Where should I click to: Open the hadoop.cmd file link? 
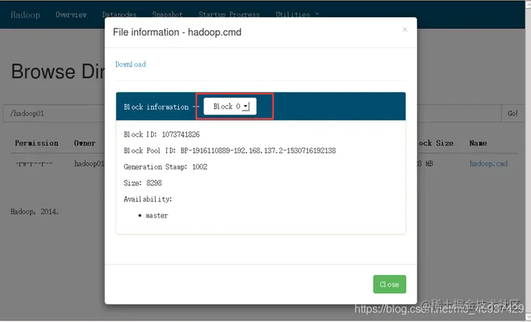pos(489,163)
